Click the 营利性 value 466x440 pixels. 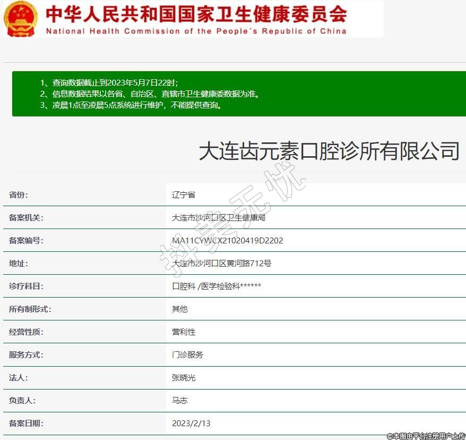(x=184, y=332)
